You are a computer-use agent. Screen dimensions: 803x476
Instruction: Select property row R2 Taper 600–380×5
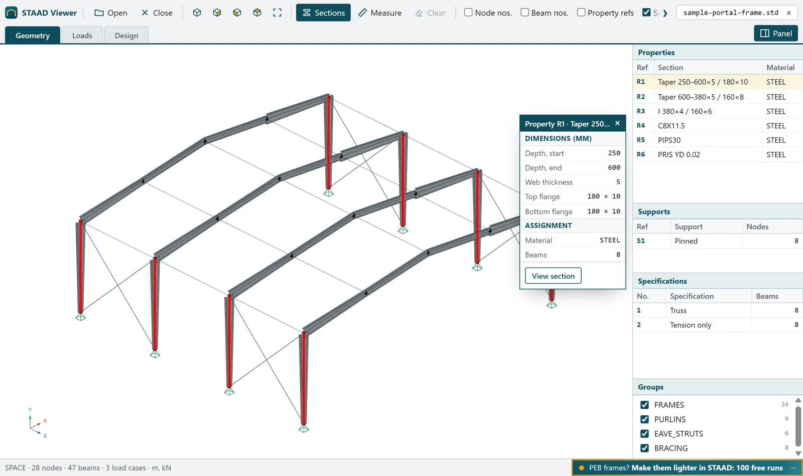[x=718, y=97]
